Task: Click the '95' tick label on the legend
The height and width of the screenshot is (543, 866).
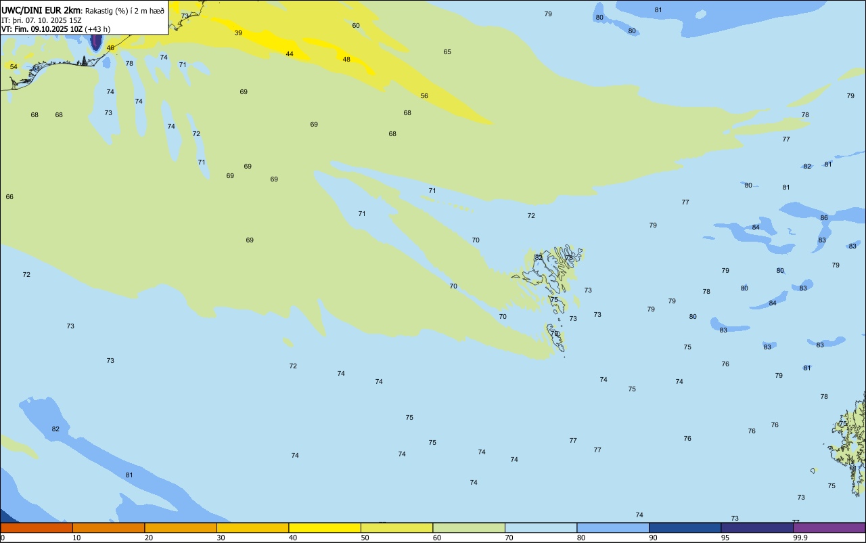Action: pos(725,538)
